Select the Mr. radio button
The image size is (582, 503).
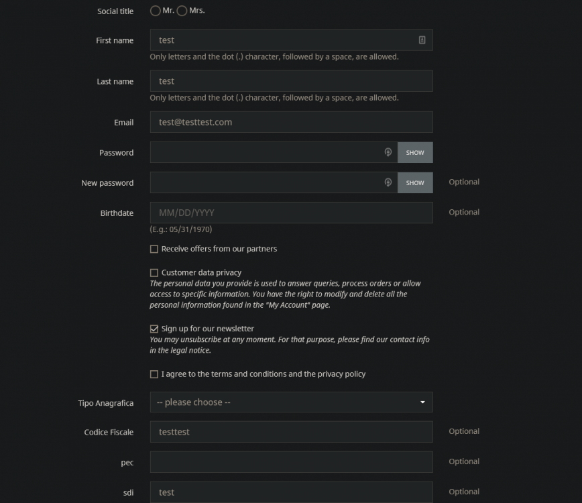[x=156, y=11]
